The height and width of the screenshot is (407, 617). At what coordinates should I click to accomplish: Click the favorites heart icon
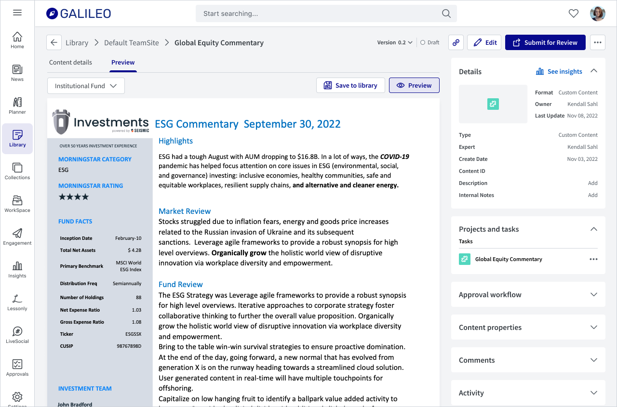point(573,13)
